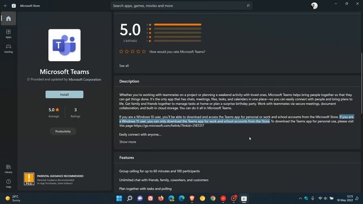Click the Features section heading
The image size is (363, 204).
click(126, 158)
